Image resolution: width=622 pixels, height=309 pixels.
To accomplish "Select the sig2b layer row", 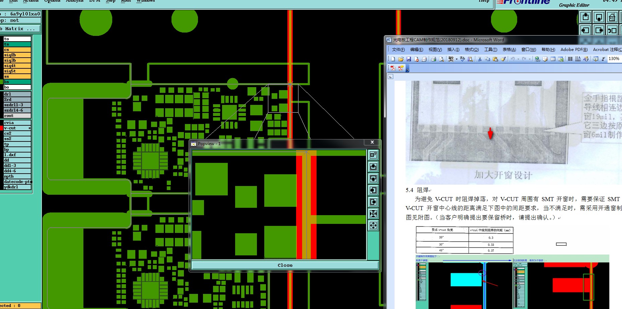I will pos(17,55).
